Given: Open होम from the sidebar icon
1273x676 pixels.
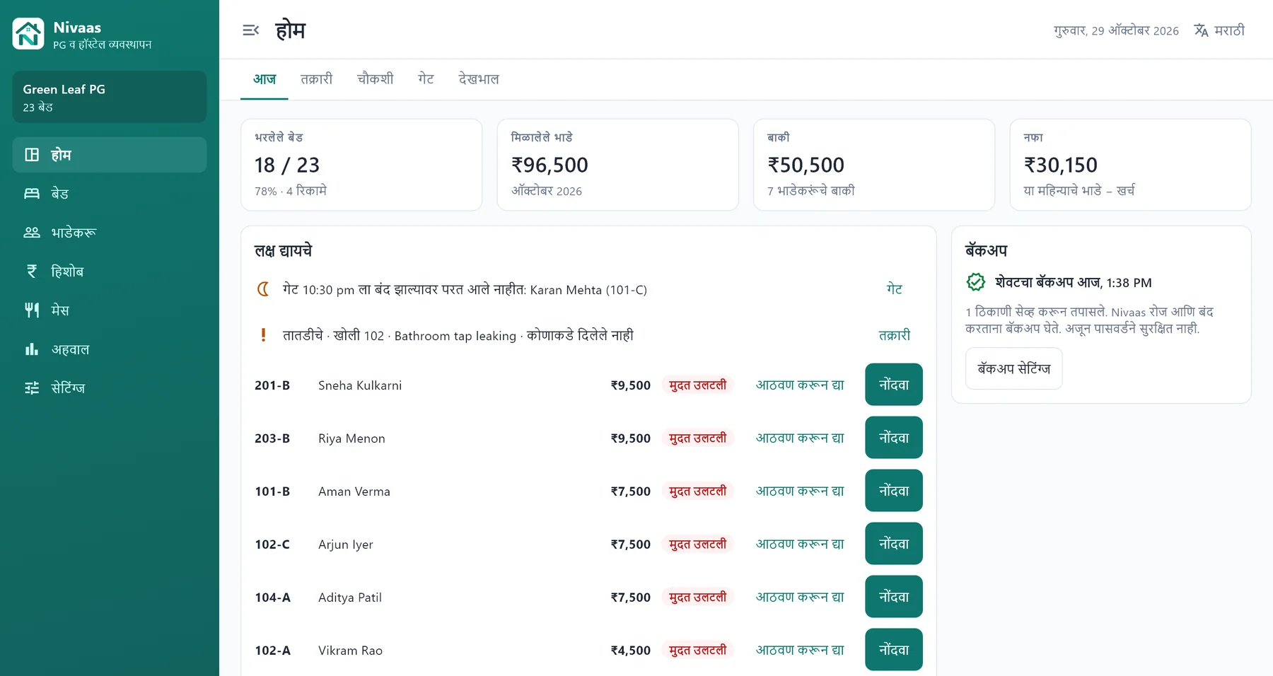Looking at the screenshot, I should tap(32, 155).
